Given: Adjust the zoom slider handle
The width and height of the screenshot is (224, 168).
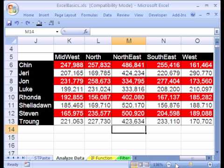Looking at the screenshot, I should (x=190, y=164).
